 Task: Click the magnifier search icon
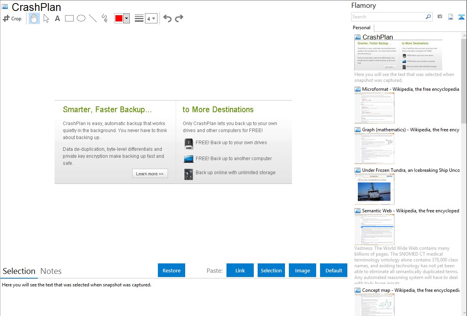(428, 17)
